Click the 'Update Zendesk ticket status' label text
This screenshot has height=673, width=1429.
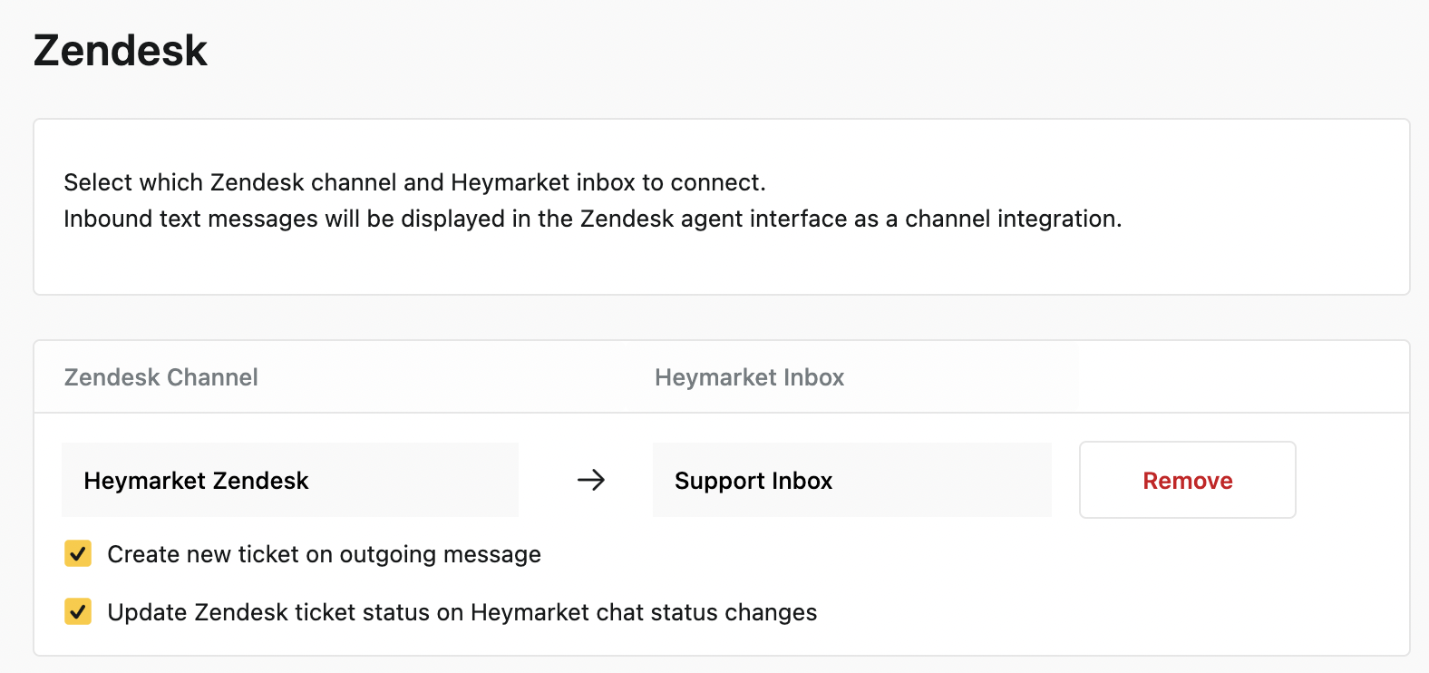(x=462, y=612)
